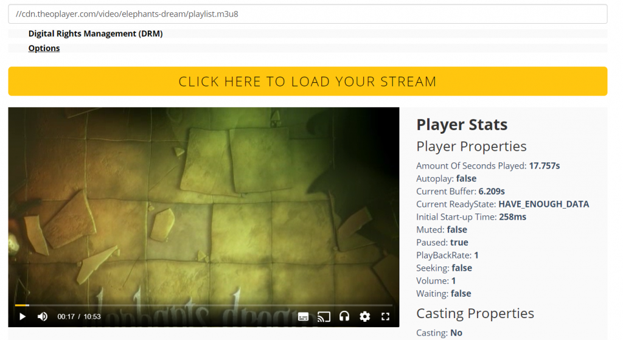Viewport: 623px width, 340px height.
Task: Open the audio track headphones icon
Action: [x=344, y=316]
